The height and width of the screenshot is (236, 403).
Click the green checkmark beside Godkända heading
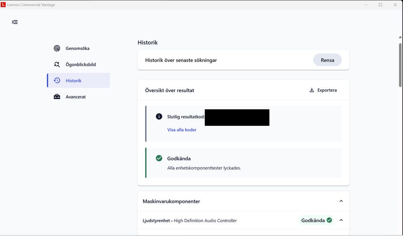(x=159, y=158)
